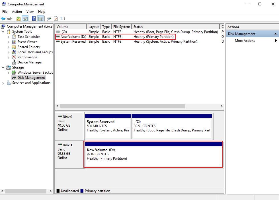The image size is (279, 200).
Task: Open the Help question mark toolbar icon
Action: pyautogui.click(x=34, y=18)
